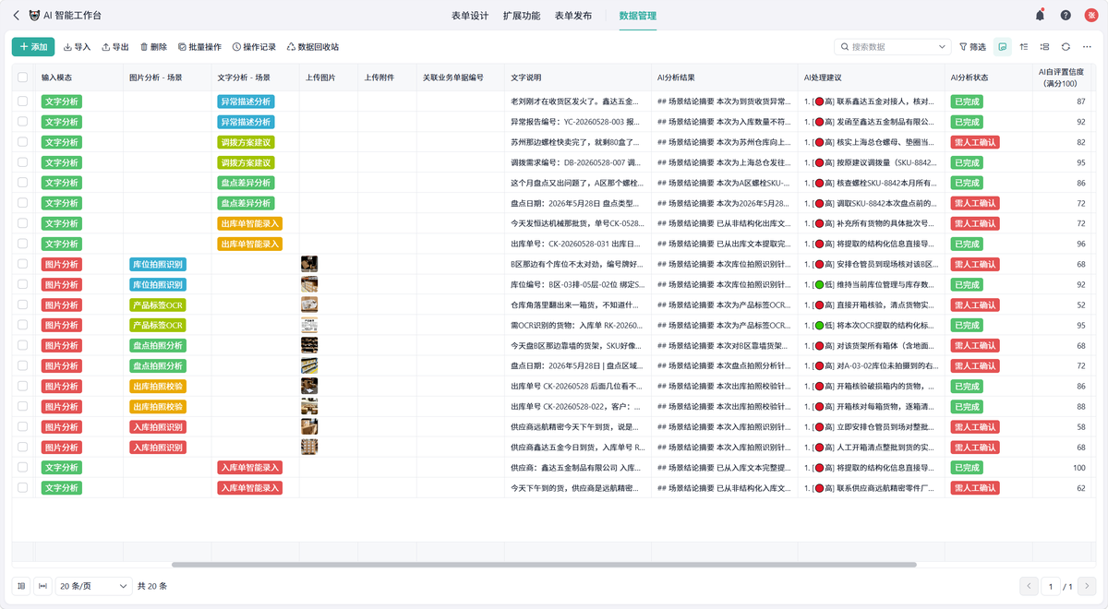Check the row with 库位编号 B区-03排-05层-02位
The image size is (1108, 609).
point(23,284)
